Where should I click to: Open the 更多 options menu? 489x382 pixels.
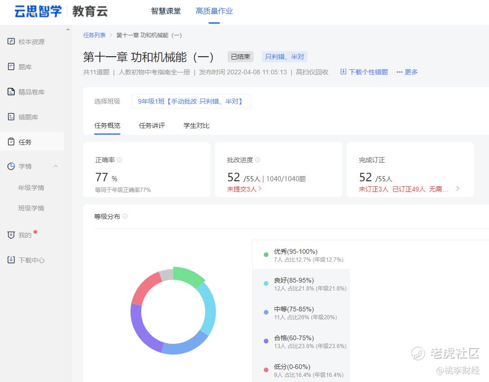pos(407,72)
